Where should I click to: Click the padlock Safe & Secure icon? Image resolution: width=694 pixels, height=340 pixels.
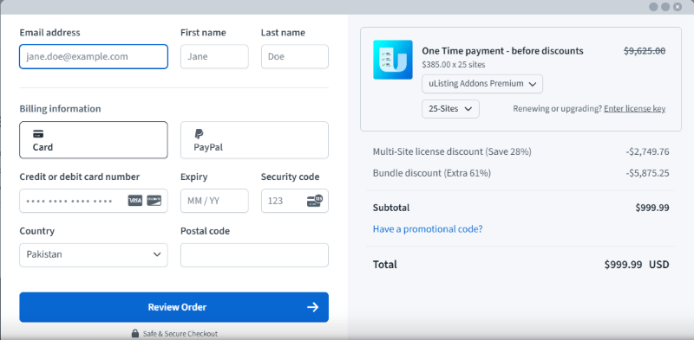(135, 333)
